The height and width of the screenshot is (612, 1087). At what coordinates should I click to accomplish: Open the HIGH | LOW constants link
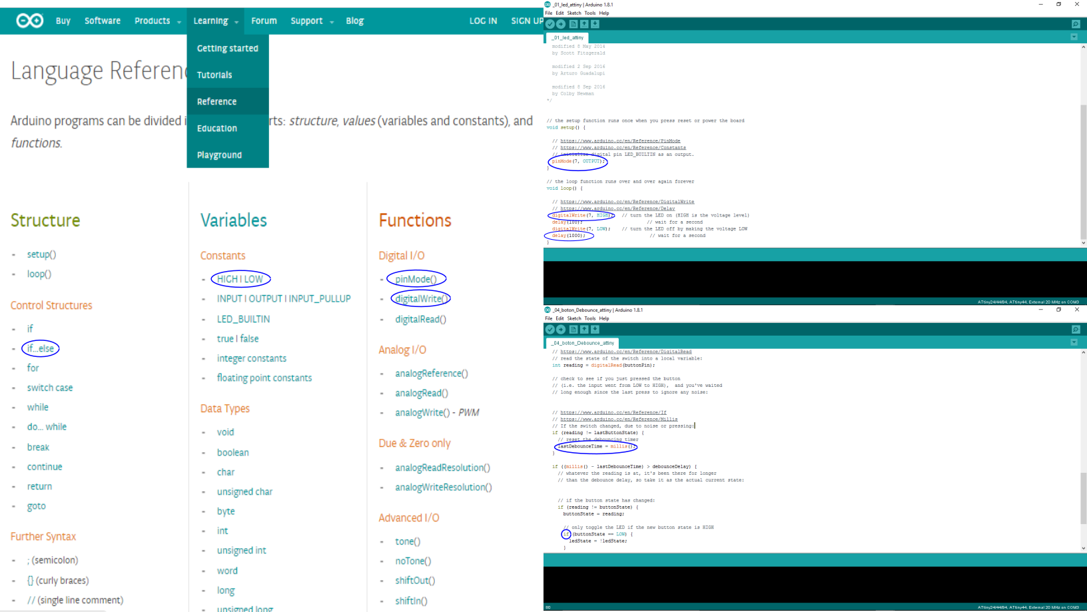240,279
